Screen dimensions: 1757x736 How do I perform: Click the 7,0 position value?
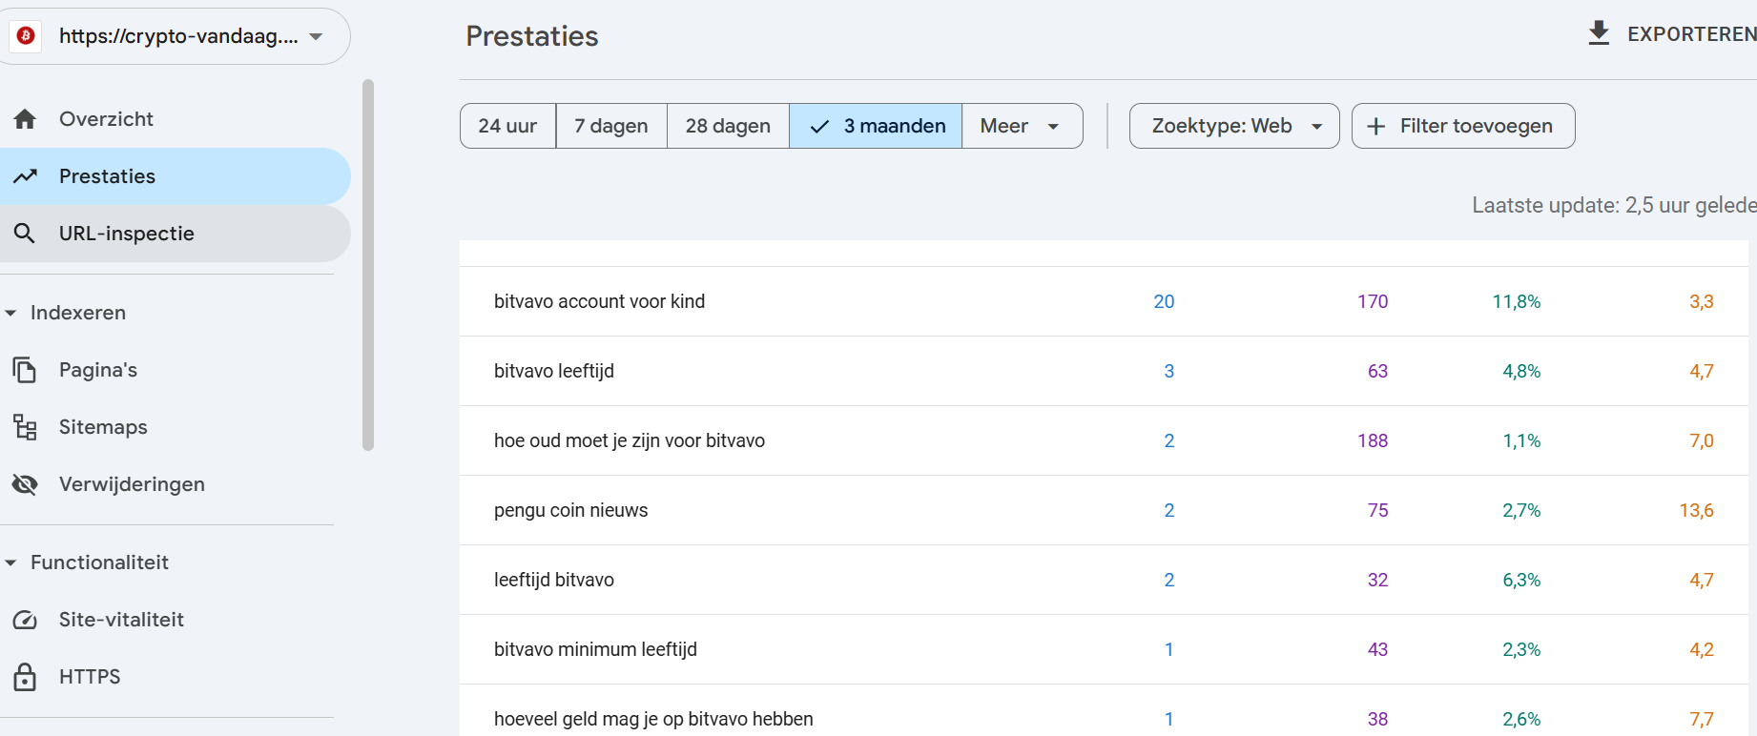1702,440
